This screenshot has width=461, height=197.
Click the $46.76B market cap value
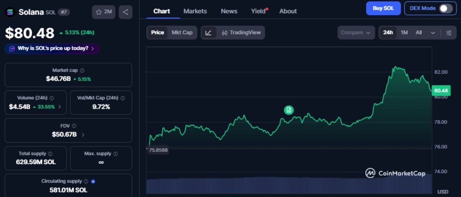pyautogui.click(x=58, y=79)
